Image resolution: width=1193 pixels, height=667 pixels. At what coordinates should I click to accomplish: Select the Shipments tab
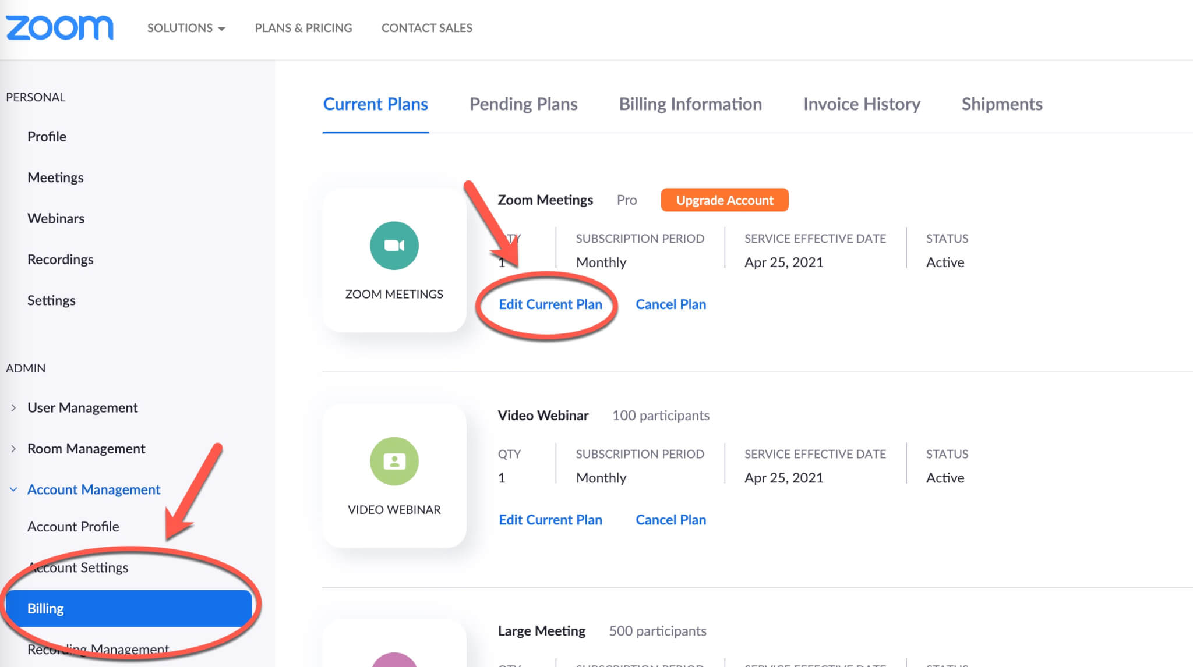coord(1001,104)
